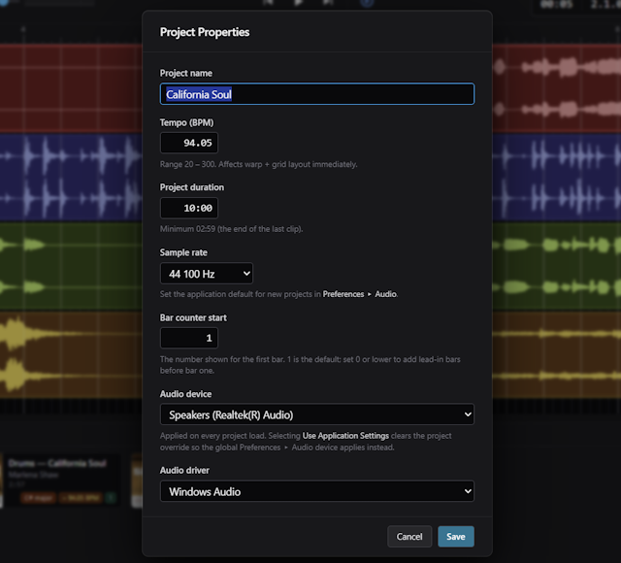Click the Cancel button
Viewport: 621px width, 563px height.
pyautogui.click(x=409, y=537)
